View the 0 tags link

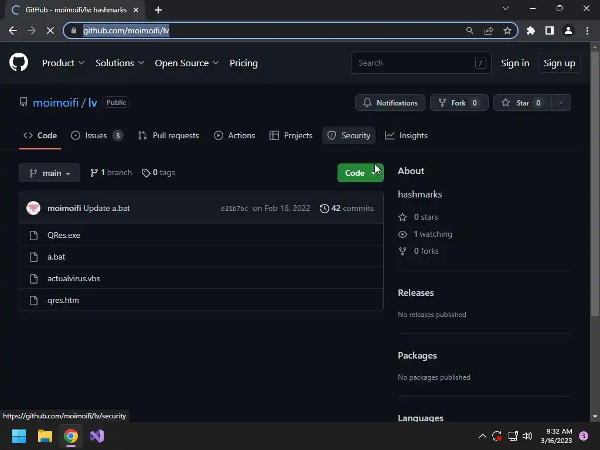(x=158, y=173)
